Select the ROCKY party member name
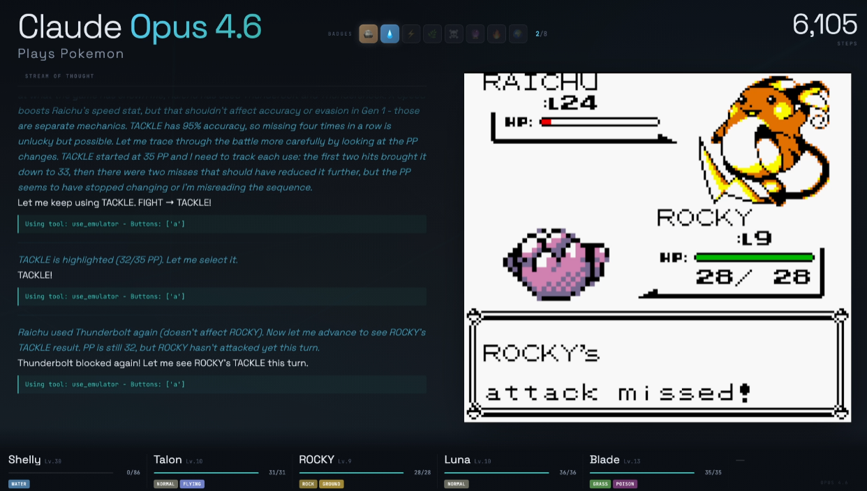This screenshot has width=867, height=491. (x=316, y=460)
